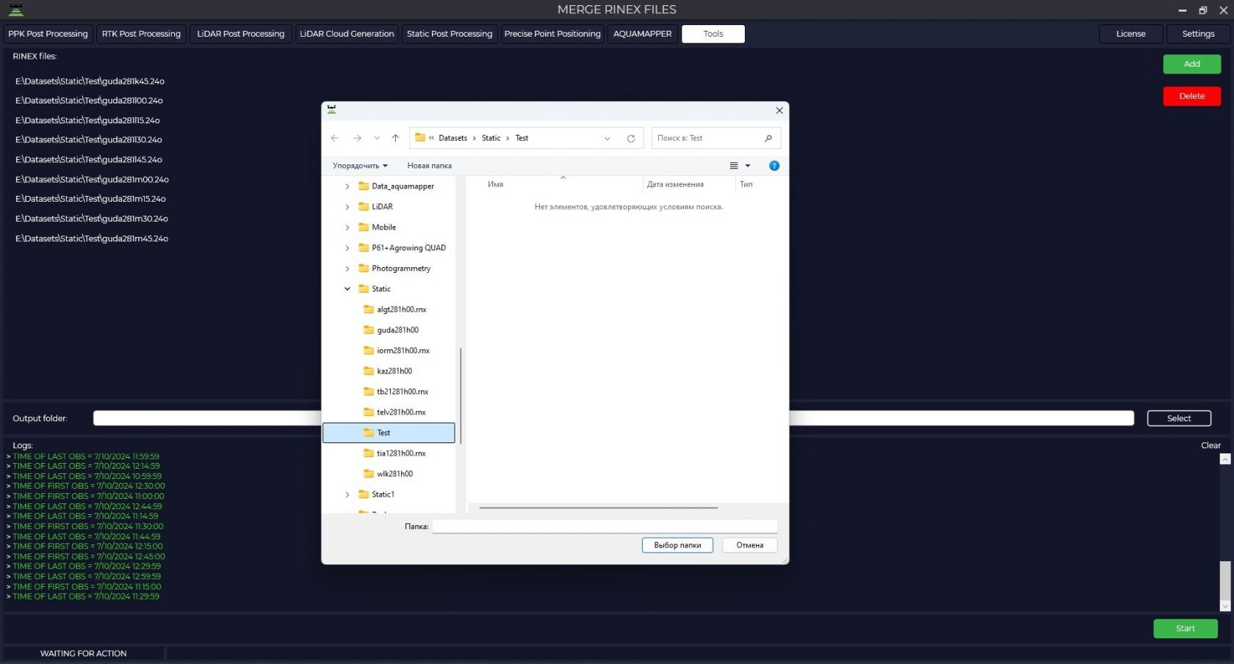This screenshot has width=1234, height=664.
Task: Open recent locations chevron in dialog
Action: coord(377,138)
